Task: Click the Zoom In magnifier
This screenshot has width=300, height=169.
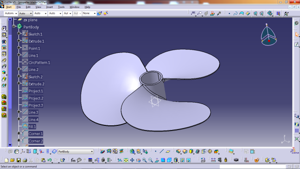Action: click(145, 160)
